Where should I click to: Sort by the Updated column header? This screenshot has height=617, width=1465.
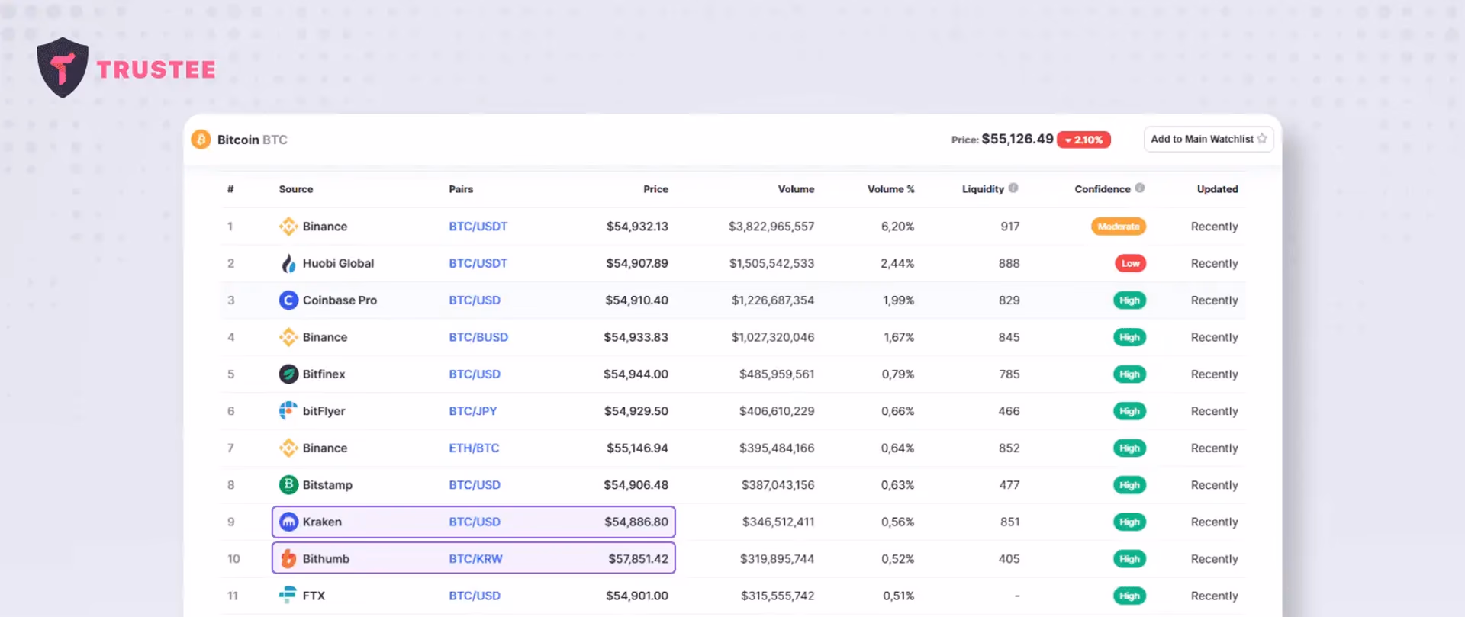[x=1217, y=189]
